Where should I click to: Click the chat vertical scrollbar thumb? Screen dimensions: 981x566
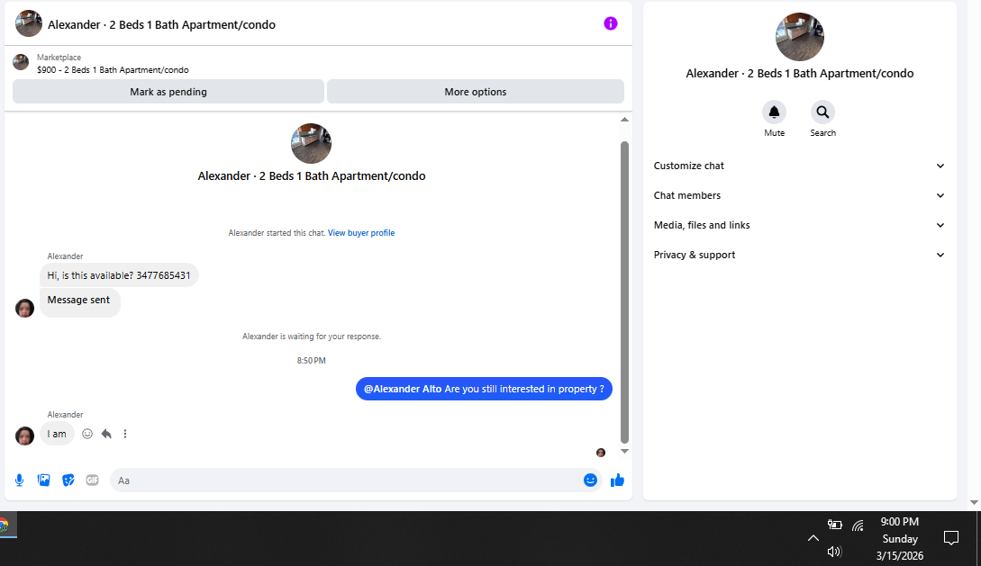[624, 292]
